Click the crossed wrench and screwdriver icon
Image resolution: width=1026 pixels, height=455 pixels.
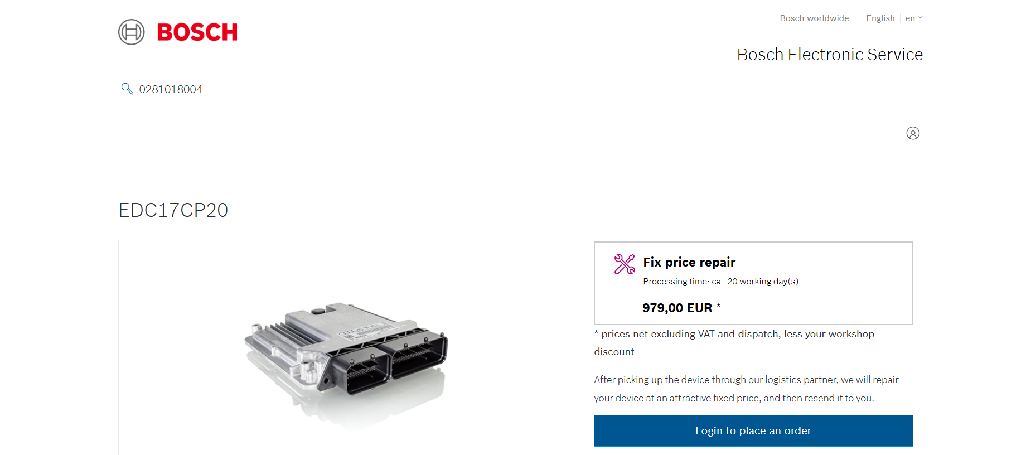(625, 264)
